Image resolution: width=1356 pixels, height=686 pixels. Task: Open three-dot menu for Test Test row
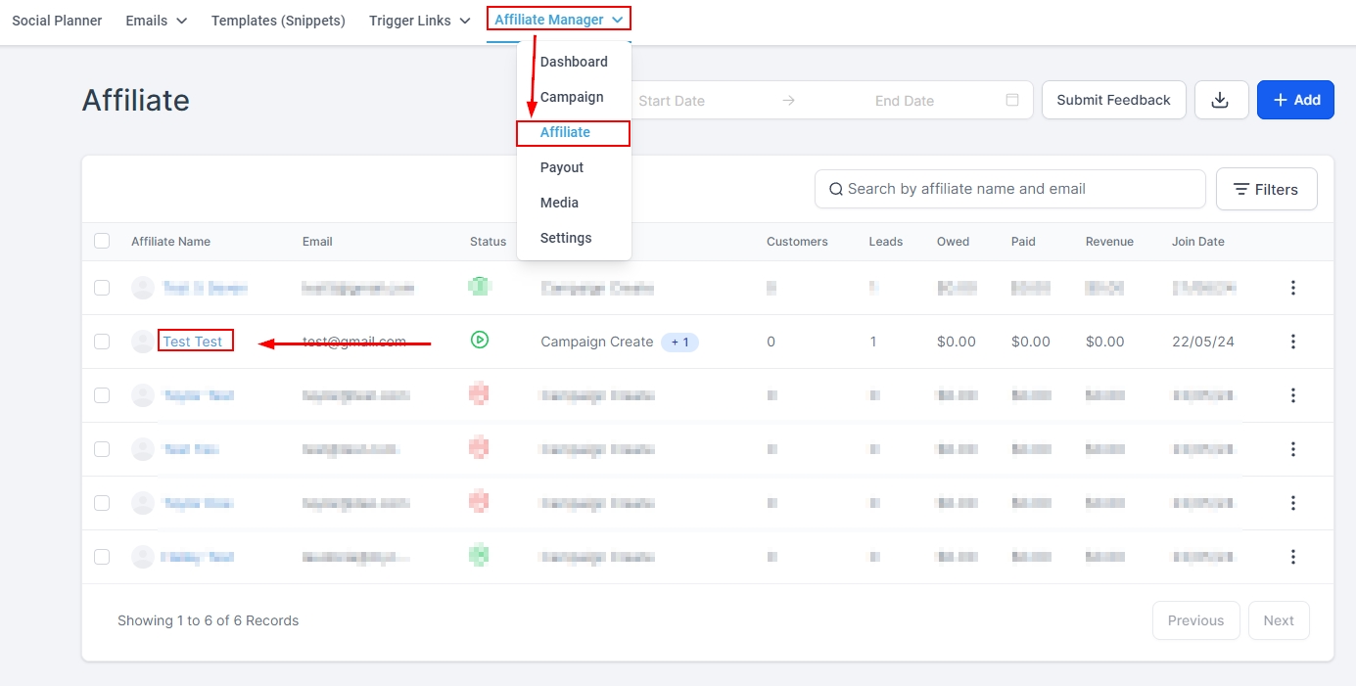coord(1292,342)
